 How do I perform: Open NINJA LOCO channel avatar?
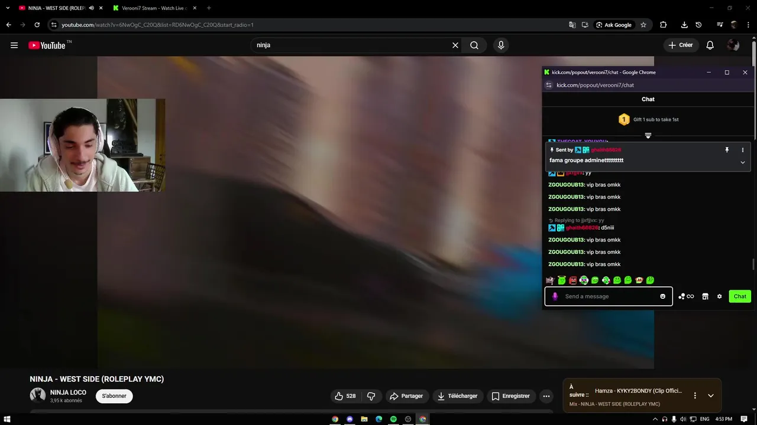[38, 395]
